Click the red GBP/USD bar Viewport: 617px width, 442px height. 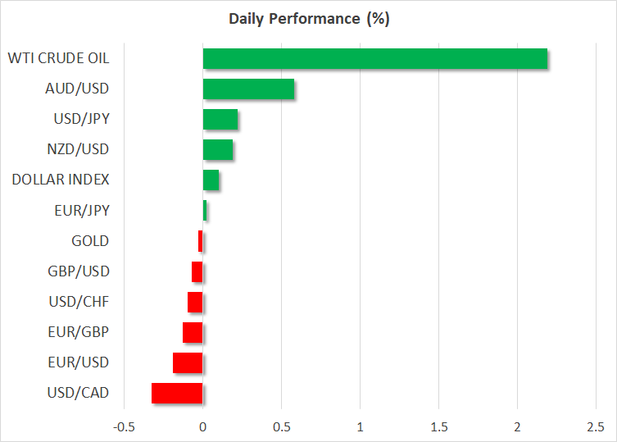tap(197, 271)
